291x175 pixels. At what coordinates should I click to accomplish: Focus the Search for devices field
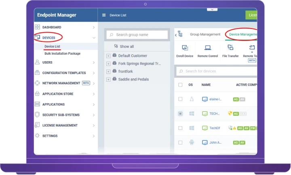coord(218,71)
